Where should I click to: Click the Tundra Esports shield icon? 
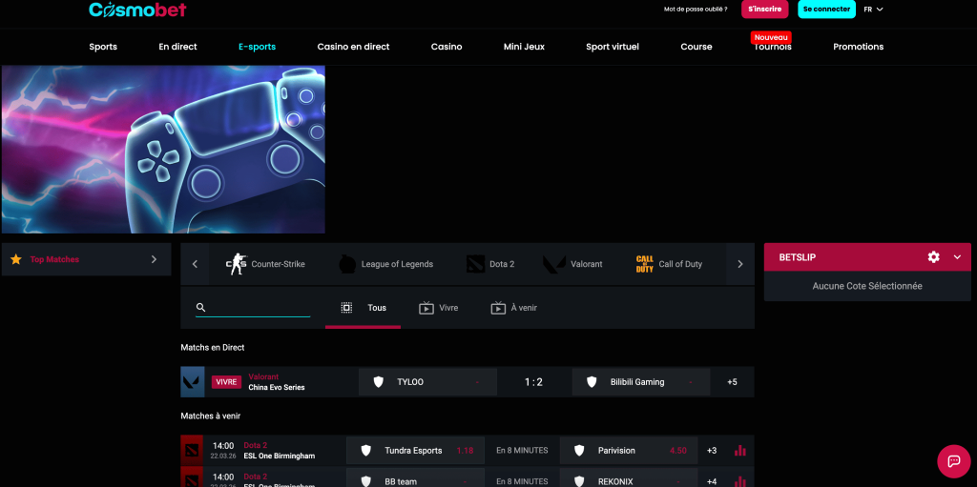[x=365, y=450]
